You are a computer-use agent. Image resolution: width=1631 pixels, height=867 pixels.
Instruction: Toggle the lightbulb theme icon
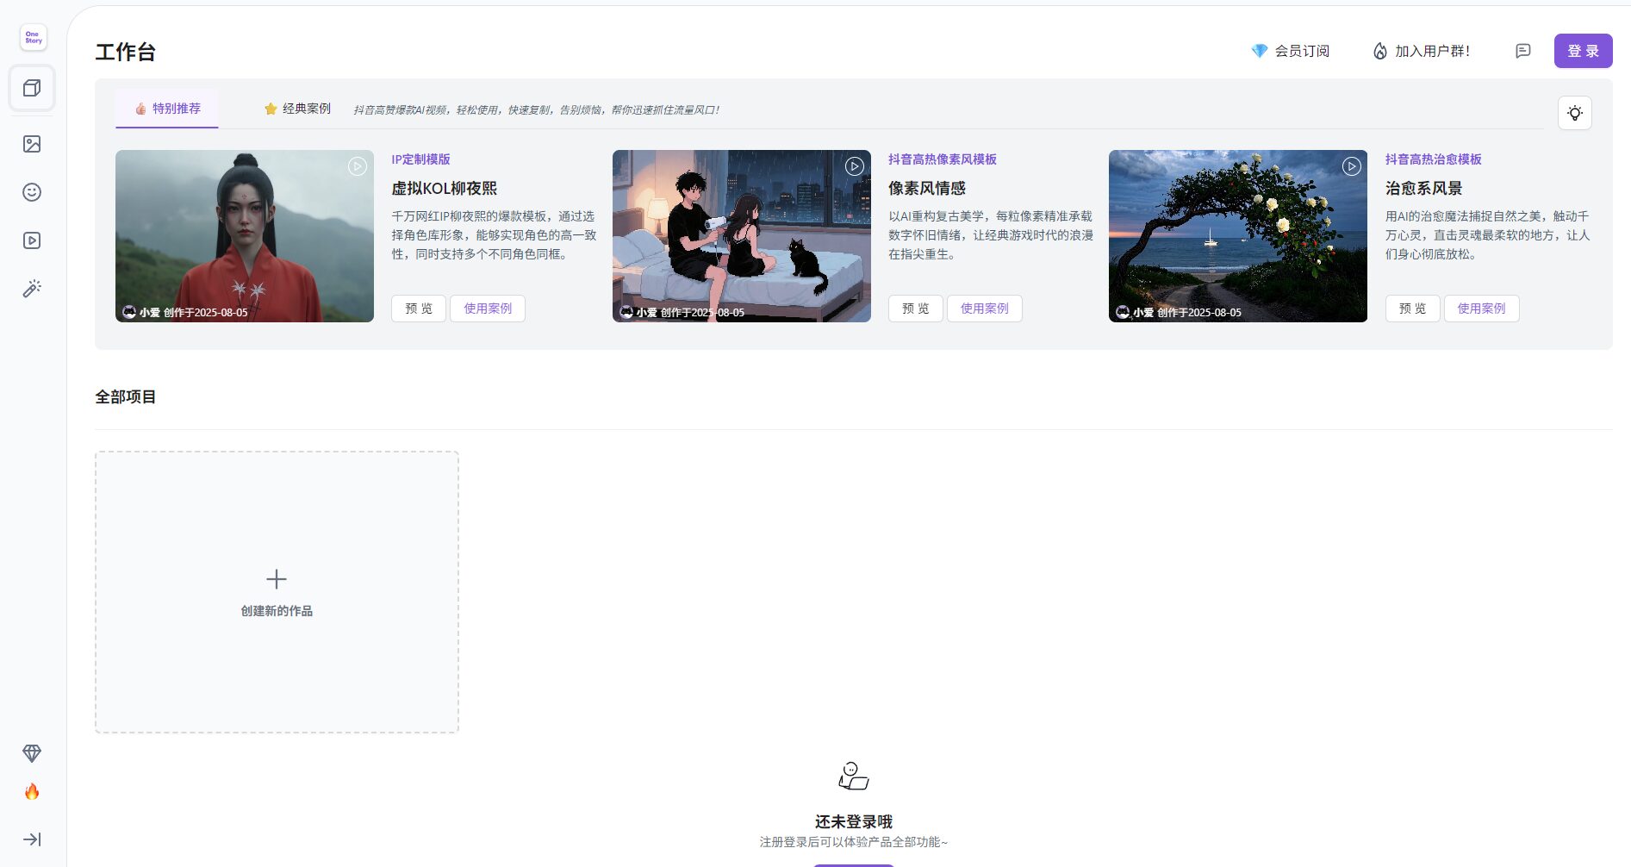click(1575, 113)
